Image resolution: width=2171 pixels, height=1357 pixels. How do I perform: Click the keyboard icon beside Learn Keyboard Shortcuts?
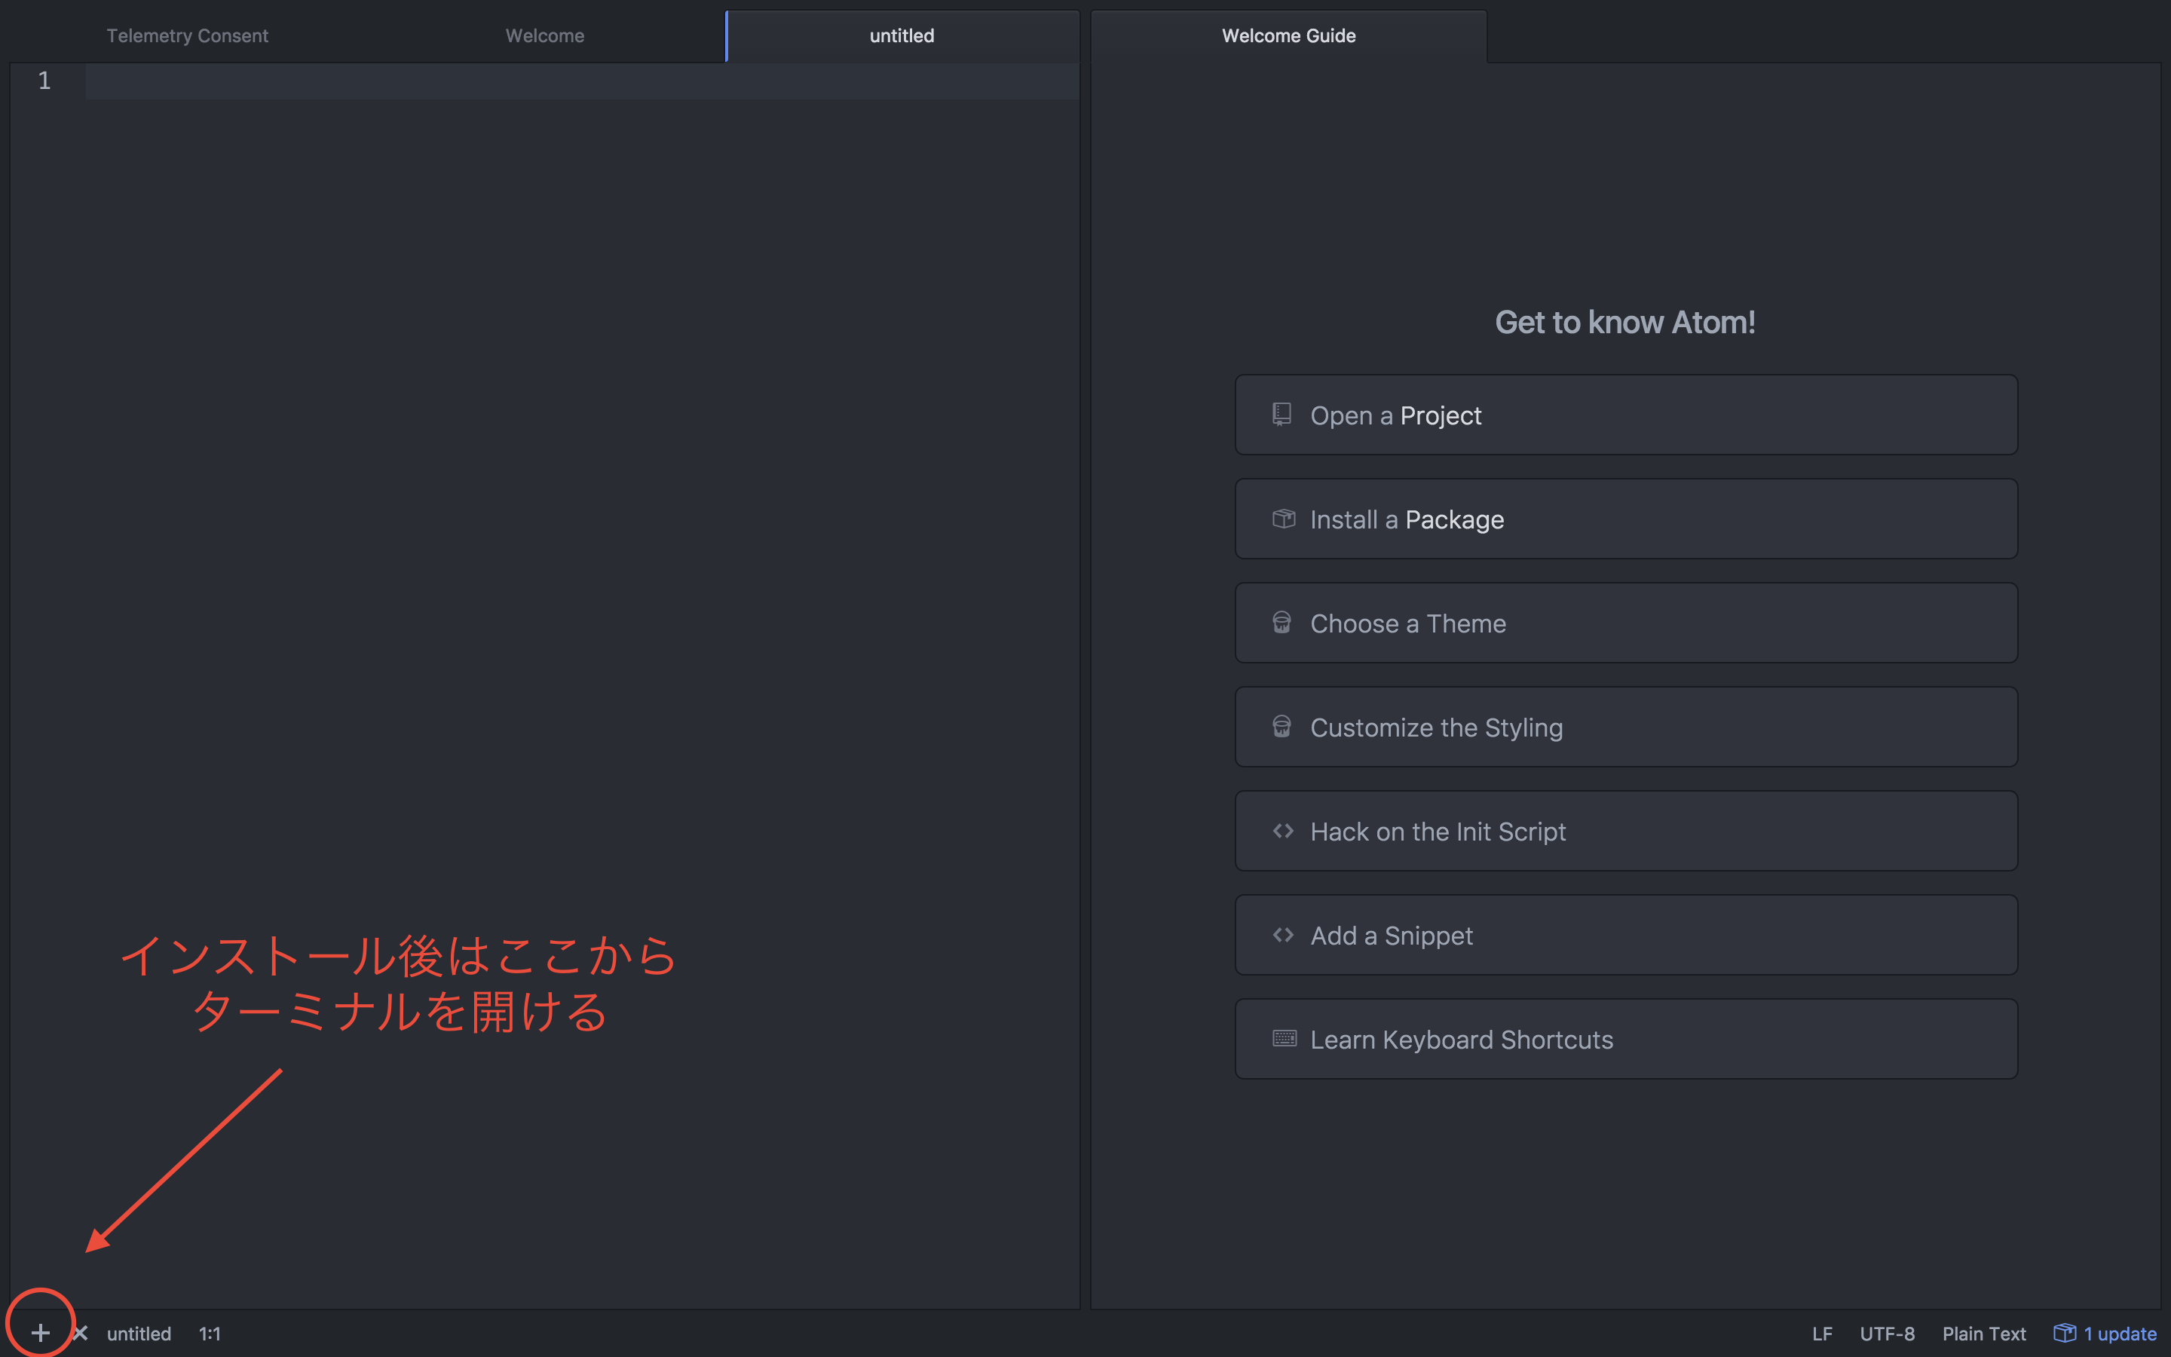point(1285,1038)
